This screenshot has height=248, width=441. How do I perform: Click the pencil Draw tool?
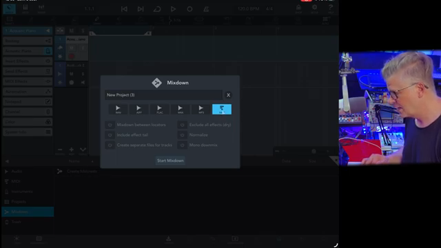click(x=96, y=20)
